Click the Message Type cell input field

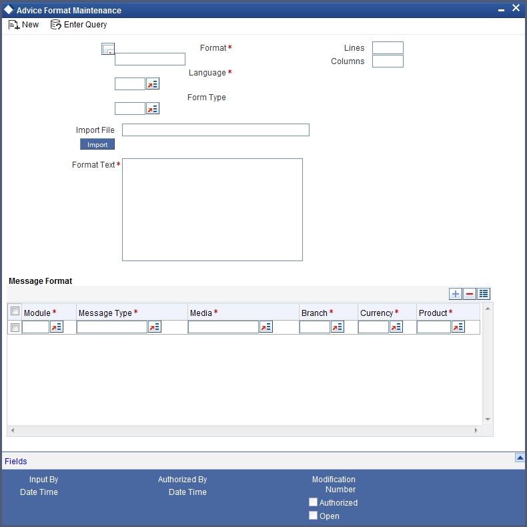[x=112, y=327]
